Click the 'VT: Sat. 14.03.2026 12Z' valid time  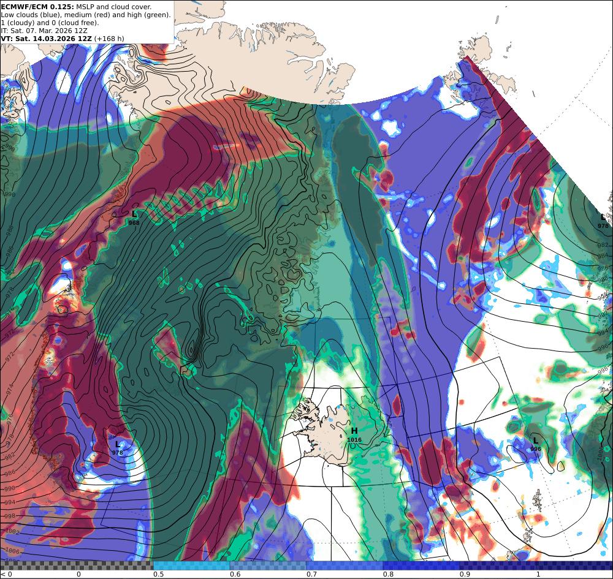click(x=47, y=39)
